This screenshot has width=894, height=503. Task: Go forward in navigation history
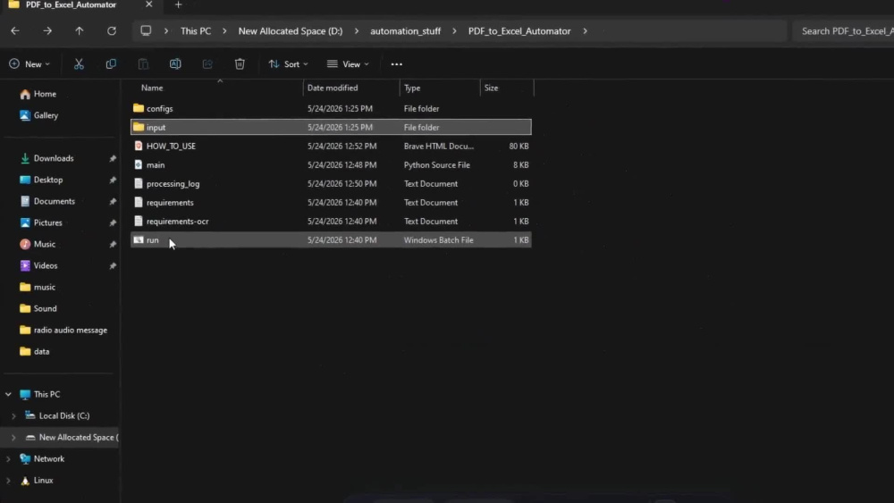coord(47,30)
